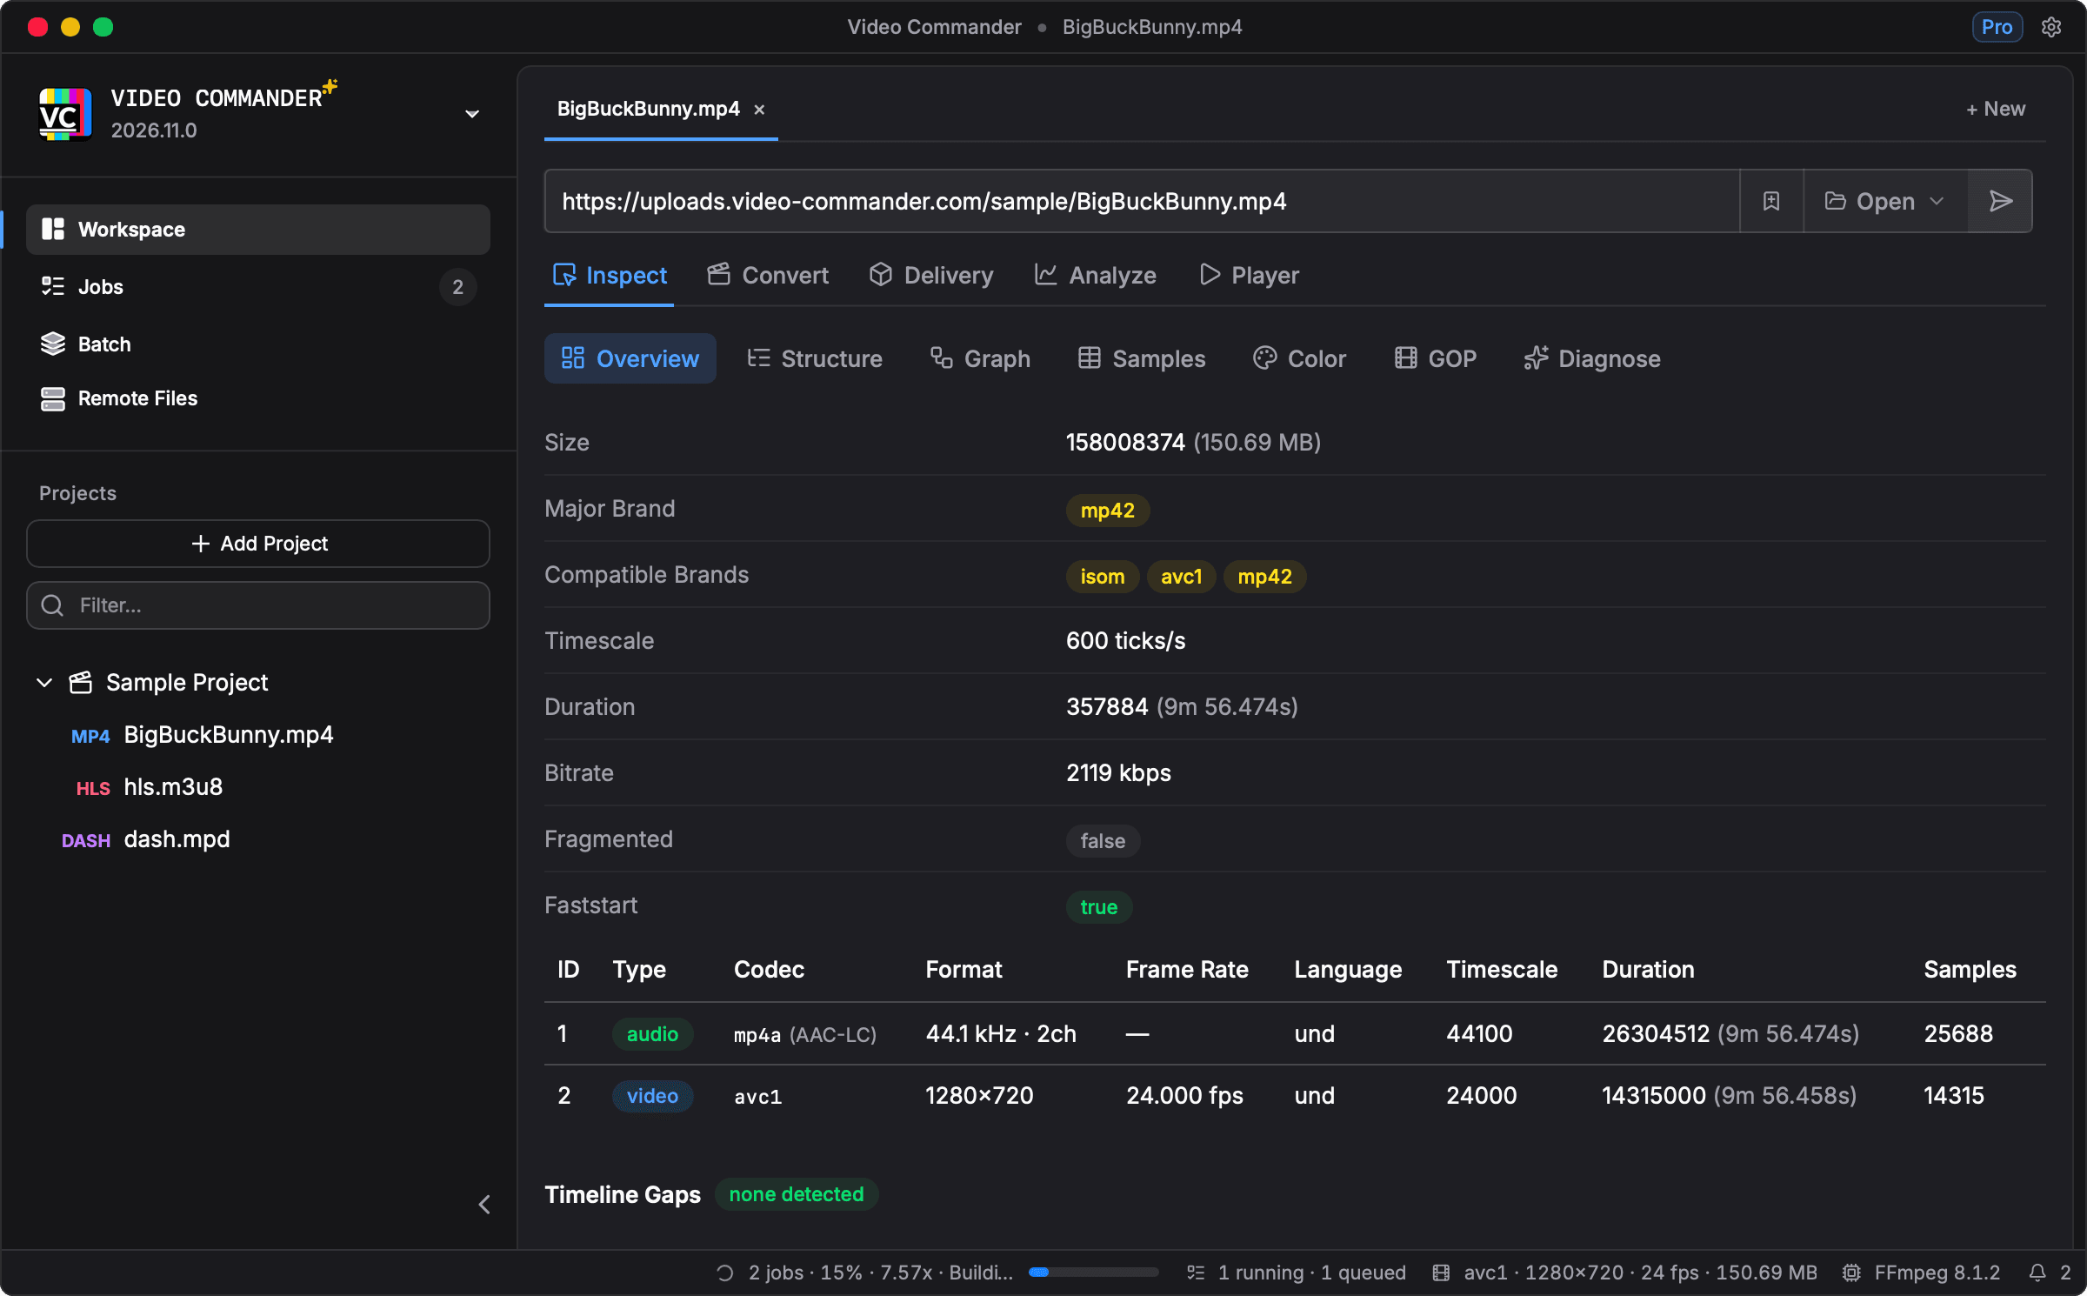This screenshot has width=2087, height=1296.
Task: Open the Batch stack icon
Action: pyautogui.click(x=53, y=344)
